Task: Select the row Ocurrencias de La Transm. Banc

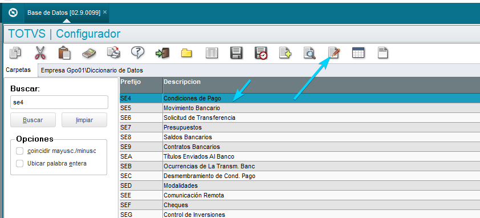Action: 300,166
